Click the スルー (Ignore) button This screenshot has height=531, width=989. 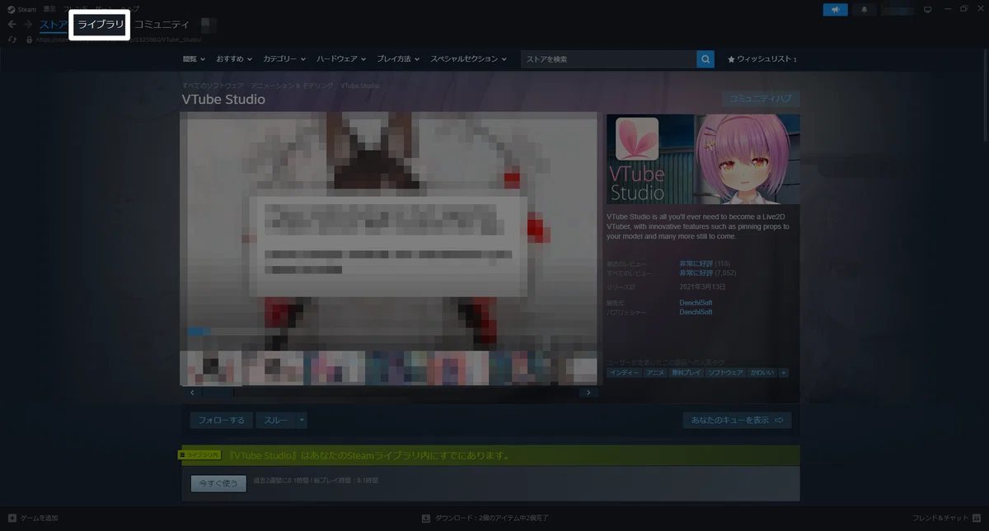point(275,421)
